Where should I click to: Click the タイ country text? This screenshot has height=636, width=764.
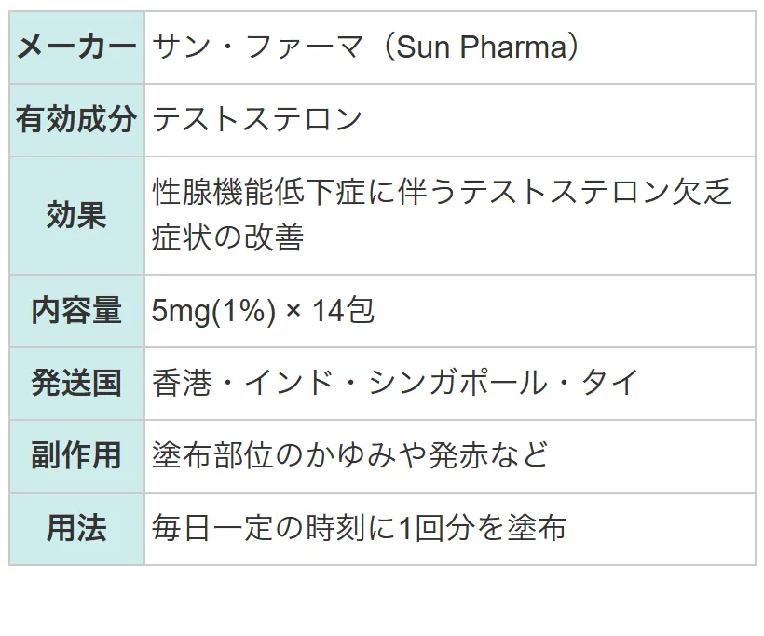pyautogui.click(x=610, y=383)
